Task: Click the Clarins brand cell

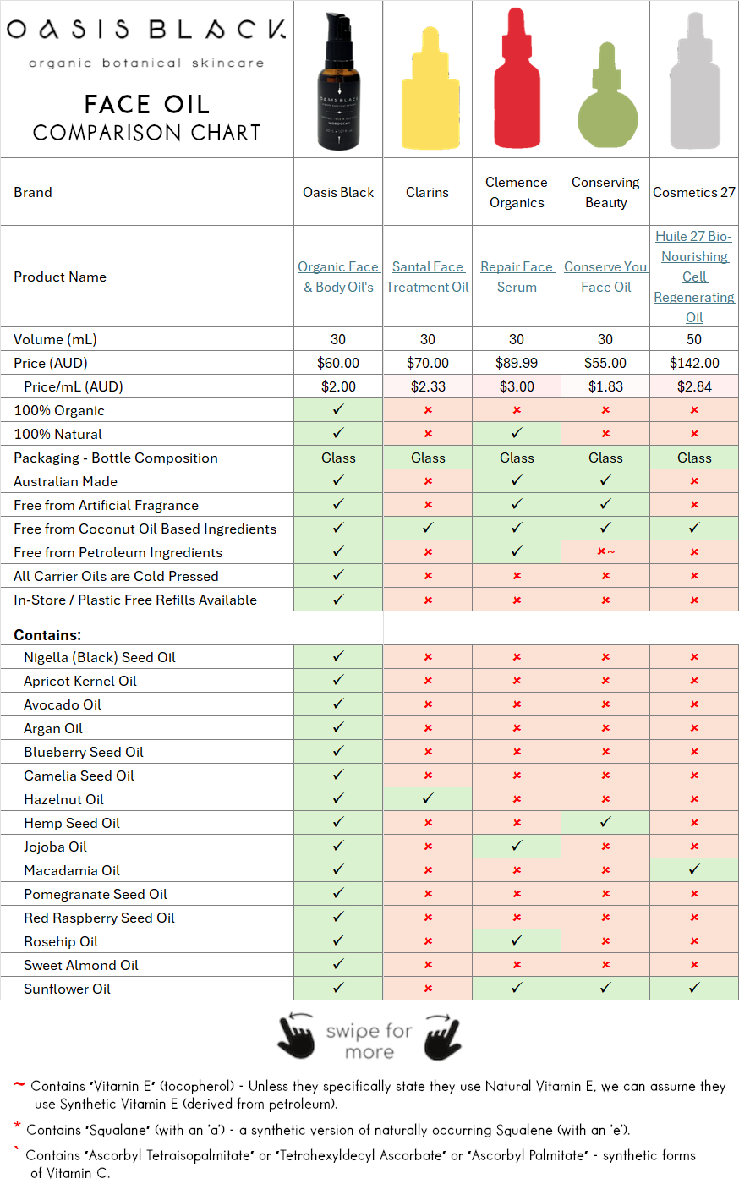Action: coord(428,192)
